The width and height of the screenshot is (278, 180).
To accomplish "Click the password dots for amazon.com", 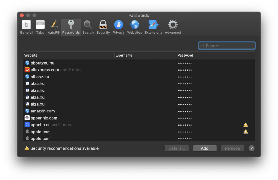I will pos(185,111).
